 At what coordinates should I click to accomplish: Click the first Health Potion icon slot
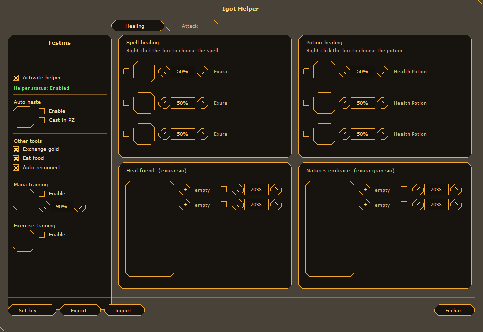click(x=324, y=72)
